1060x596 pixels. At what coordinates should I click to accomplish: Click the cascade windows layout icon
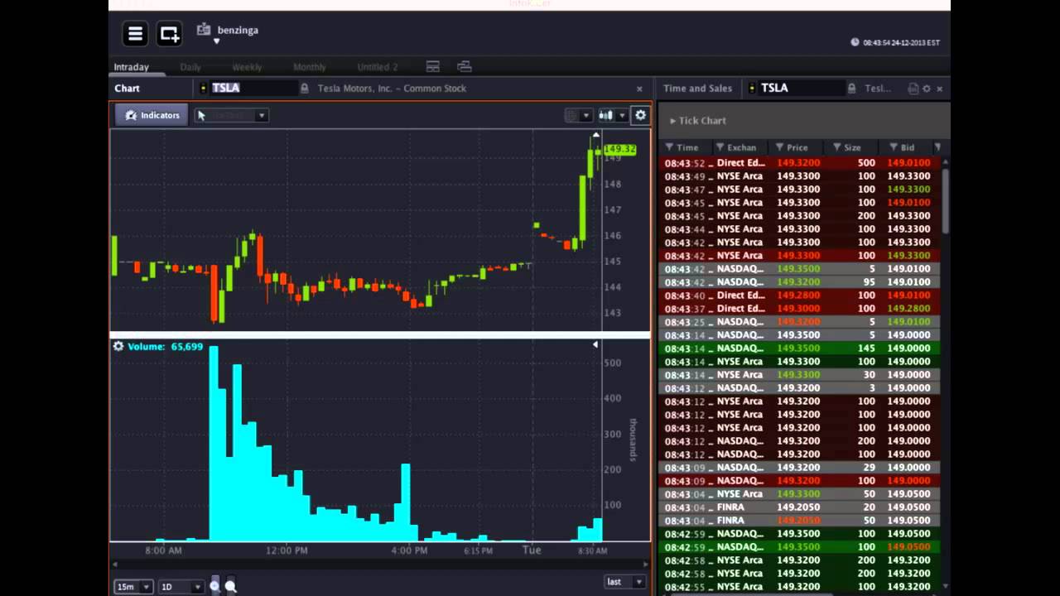(464, 66)
